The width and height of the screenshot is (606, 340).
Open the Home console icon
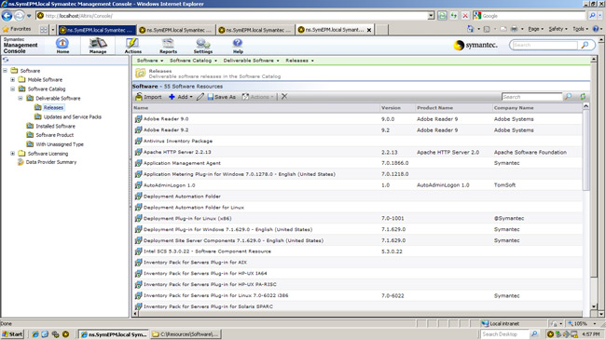62,43
